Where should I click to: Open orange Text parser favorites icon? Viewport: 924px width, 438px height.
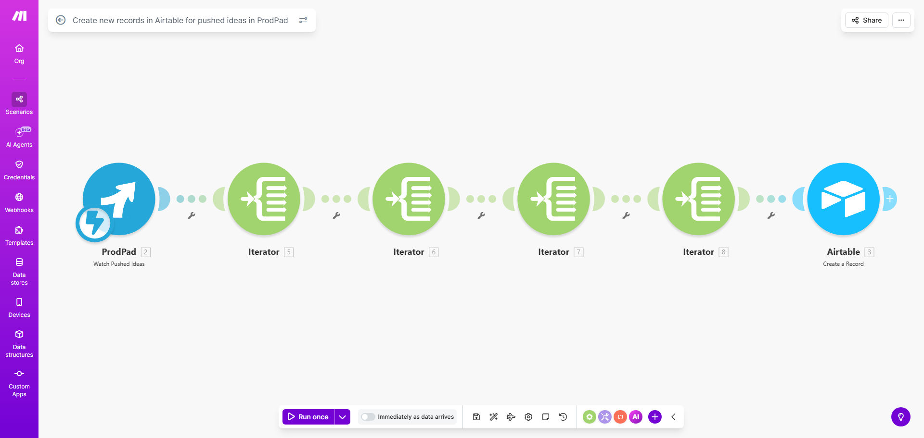(x=620, y=417)
